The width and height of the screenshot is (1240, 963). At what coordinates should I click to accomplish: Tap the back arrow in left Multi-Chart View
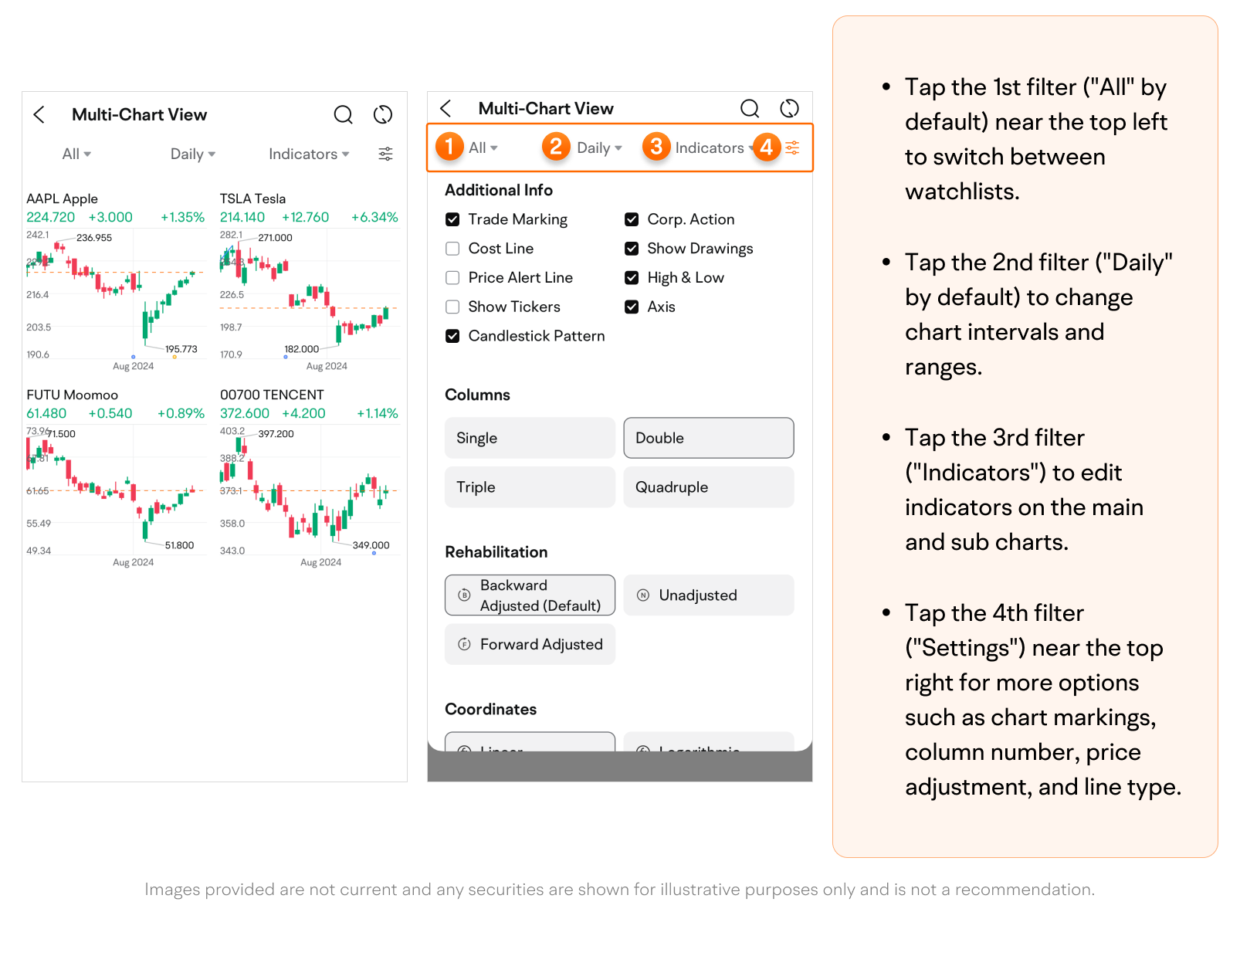pos(39,115)
